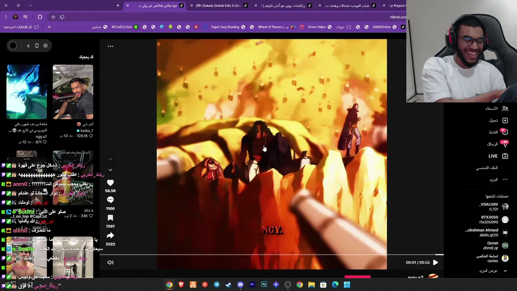This screenshot has height=291, width=517.
Task: Open Microsoft Store from the taskbar
Action: coord(323,285)
